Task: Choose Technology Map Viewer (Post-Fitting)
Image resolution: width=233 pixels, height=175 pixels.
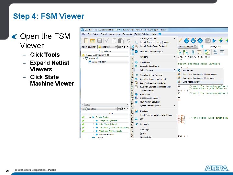Action: (x=200, y=78)
